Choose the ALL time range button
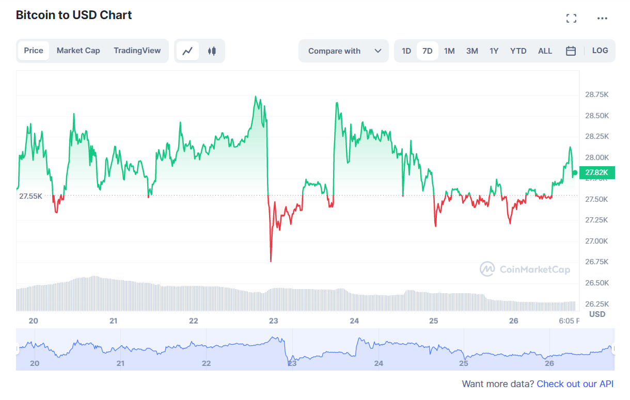 (x=545, y=51)
